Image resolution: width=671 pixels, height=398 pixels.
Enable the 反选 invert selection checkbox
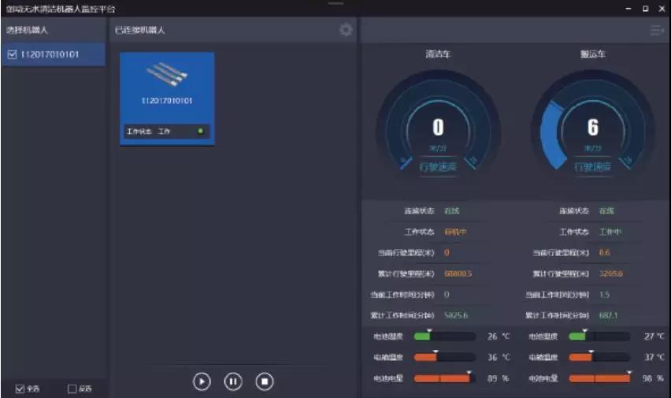[x=72, y=389]
